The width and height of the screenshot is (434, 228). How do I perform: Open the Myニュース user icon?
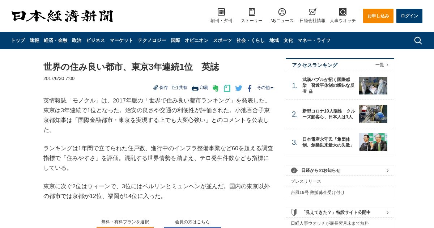pos(282,12)
